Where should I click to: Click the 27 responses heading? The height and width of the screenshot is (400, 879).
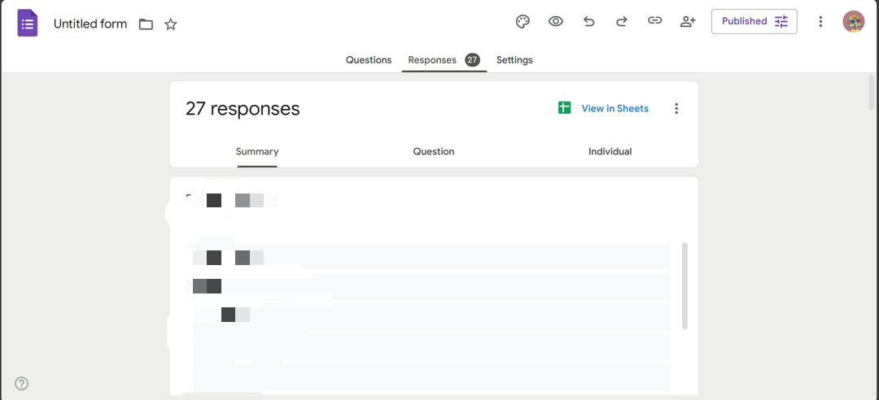tap(243, 109)
